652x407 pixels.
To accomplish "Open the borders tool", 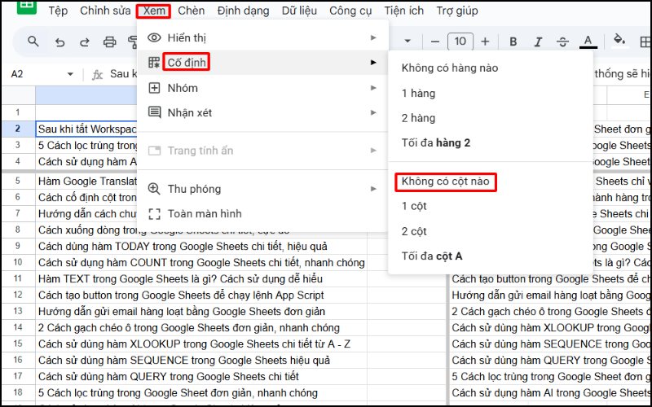I will click(645, 42).
